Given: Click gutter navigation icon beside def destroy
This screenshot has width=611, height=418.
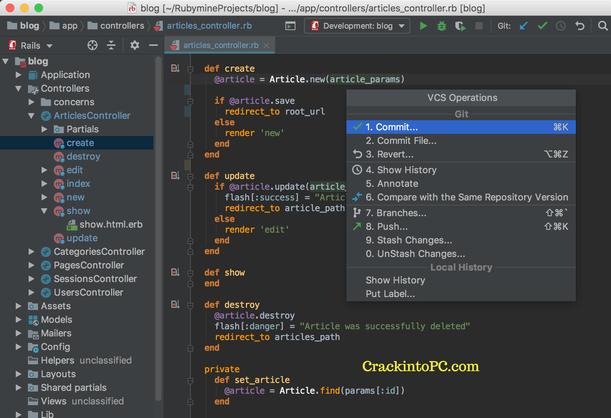Looking at the screenshot, I should pyautogui.click(x=175, y=304).
